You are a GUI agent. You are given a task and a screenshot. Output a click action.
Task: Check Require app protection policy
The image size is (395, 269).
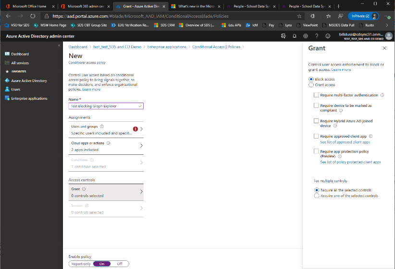point(316,151)
